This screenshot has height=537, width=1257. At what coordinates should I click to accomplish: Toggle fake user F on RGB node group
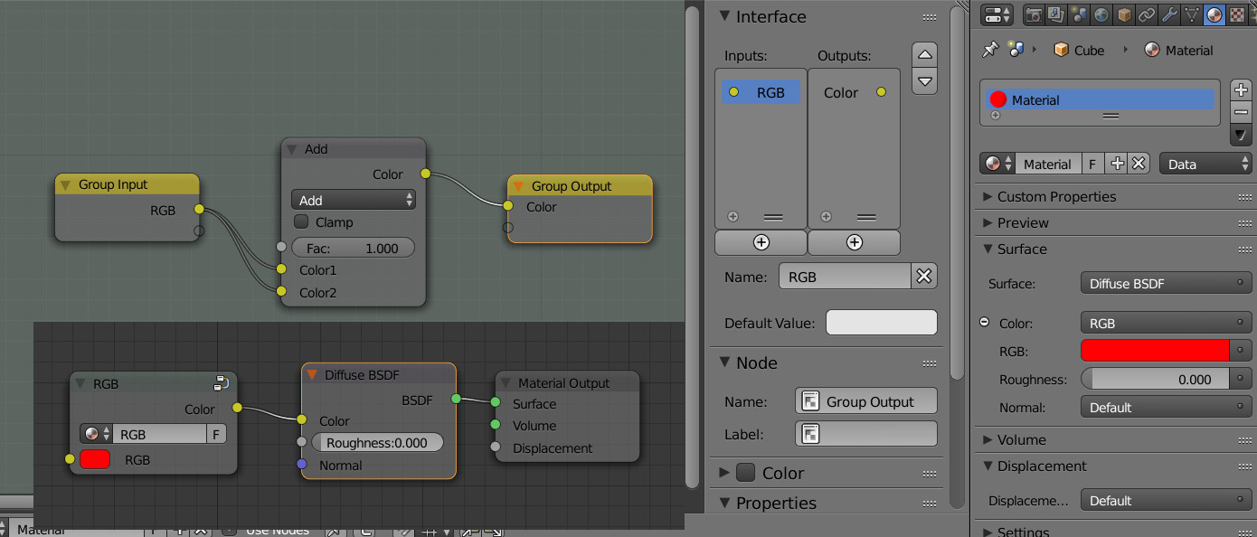tap(216, 435)
